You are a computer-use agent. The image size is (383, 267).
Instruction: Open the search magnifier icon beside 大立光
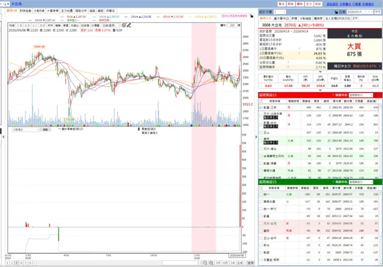point(5,4)
